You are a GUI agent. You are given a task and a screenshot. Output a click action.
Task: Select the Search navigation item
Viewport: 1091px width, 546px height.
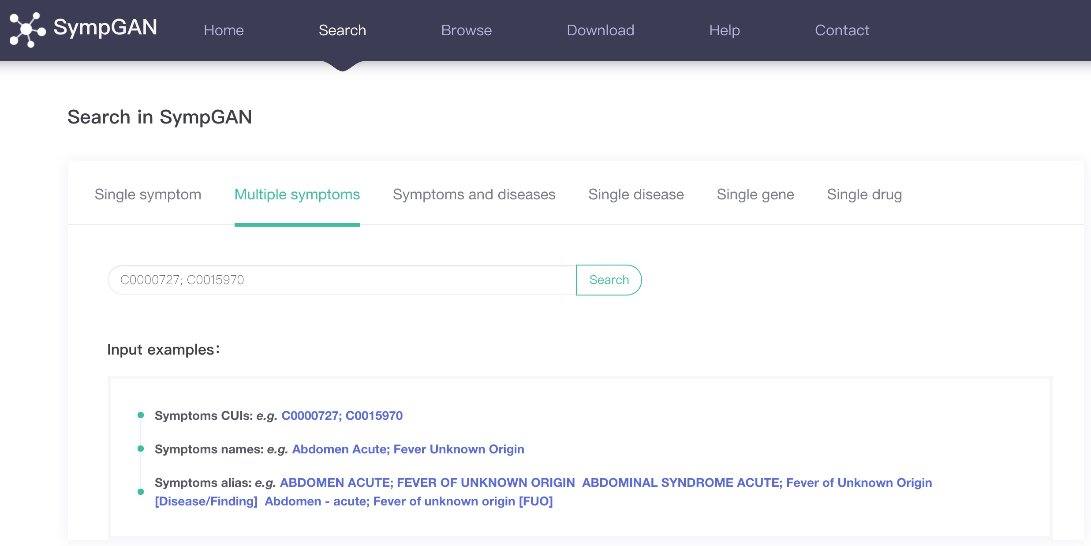(342, 30)
